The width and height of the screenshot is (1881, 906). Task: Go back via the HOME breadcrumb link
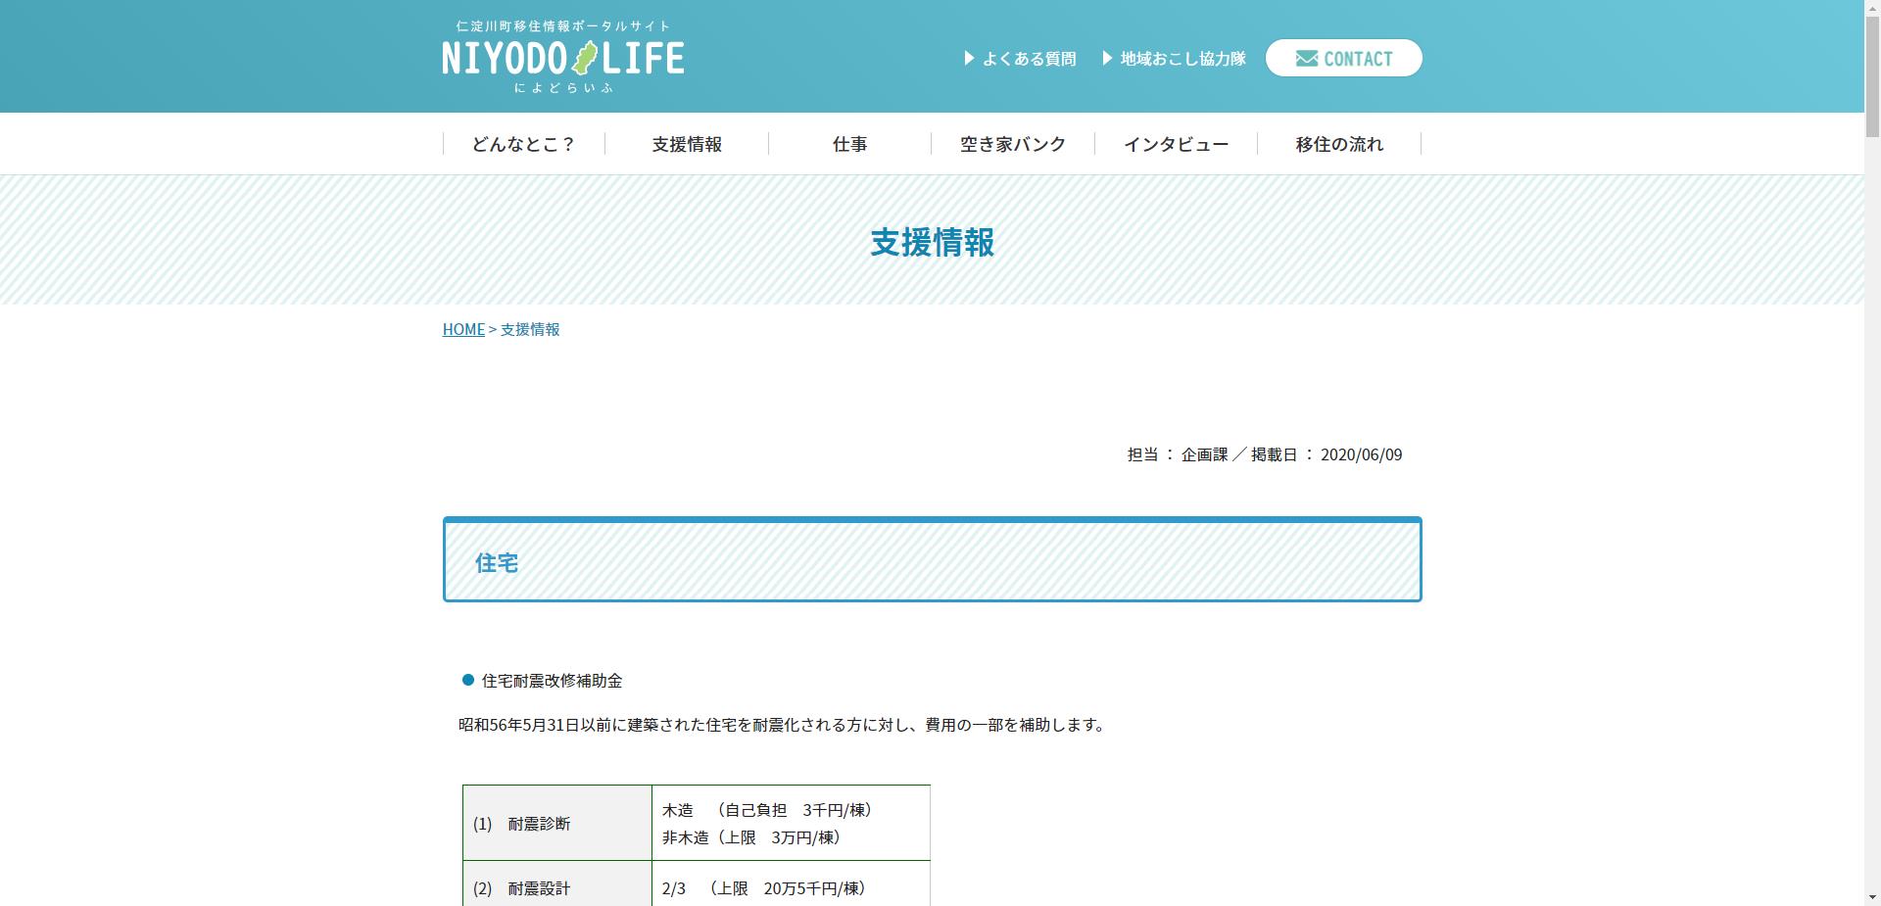[x=462, y=328]
